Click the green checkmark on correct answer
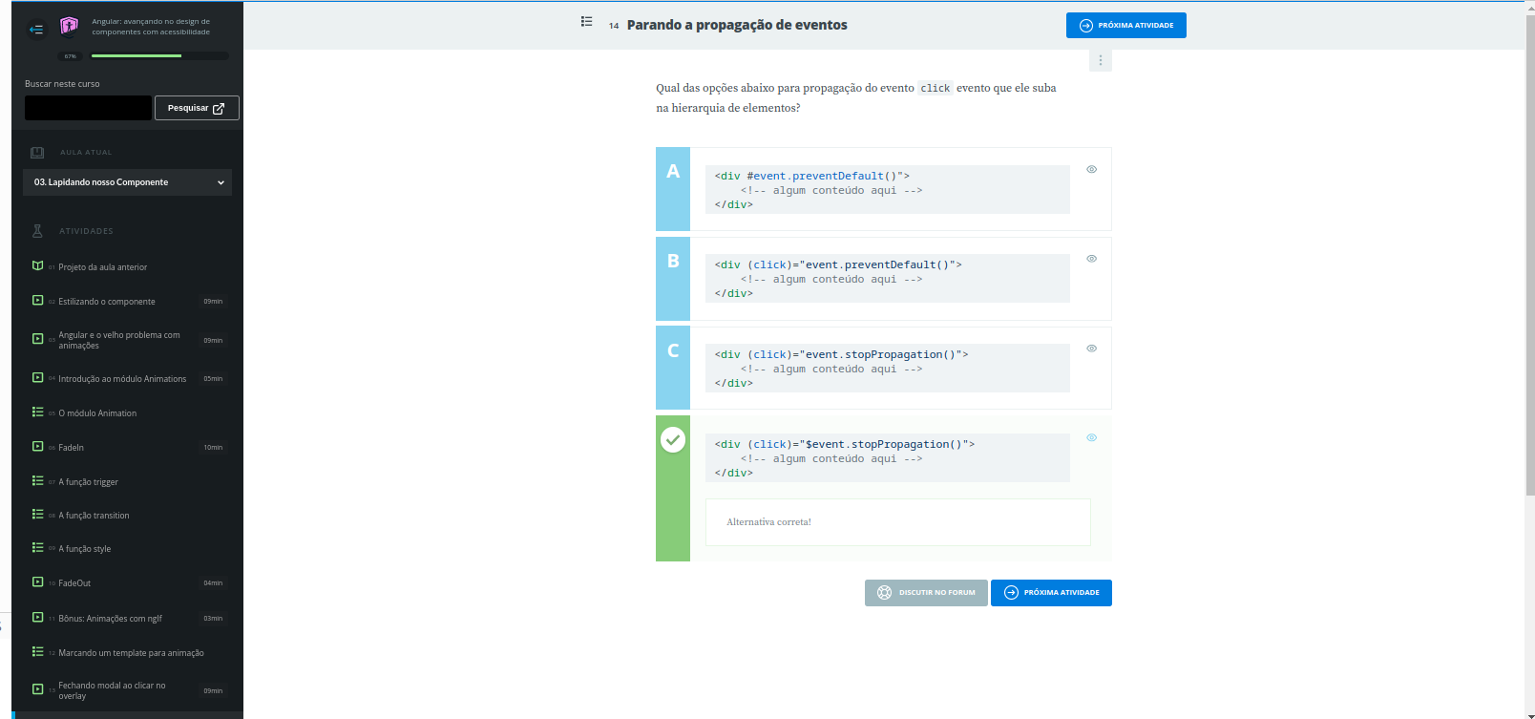The width and height of the screenshot is (1535, 719). [673, 439]
